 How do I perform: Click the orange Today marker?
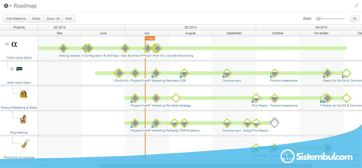pyautogui.click(x=150, y=38)
